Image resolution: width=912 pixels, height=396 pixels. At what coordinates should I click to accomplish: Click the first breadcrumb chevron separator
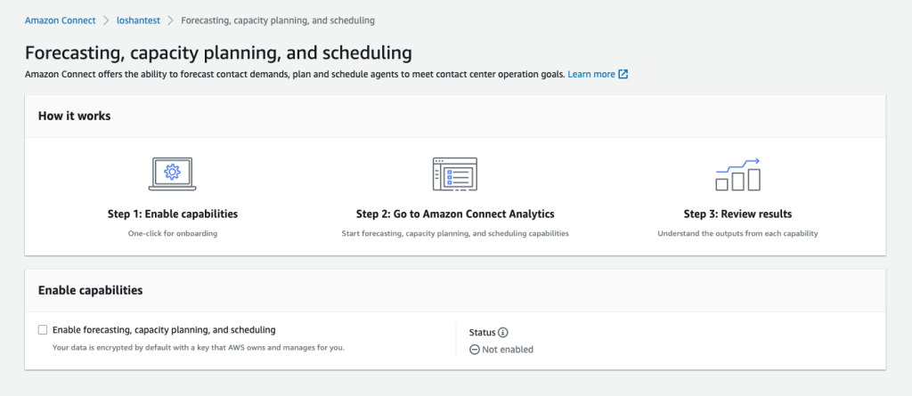coord(106,20)
